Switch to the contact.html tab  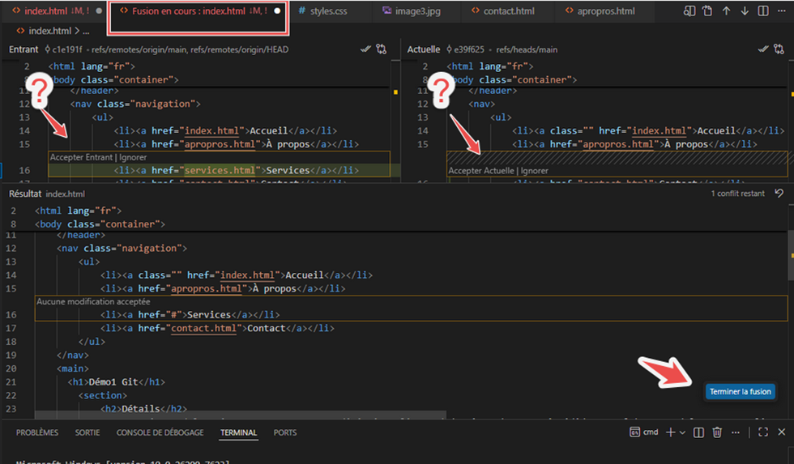[x=502, y=11]
